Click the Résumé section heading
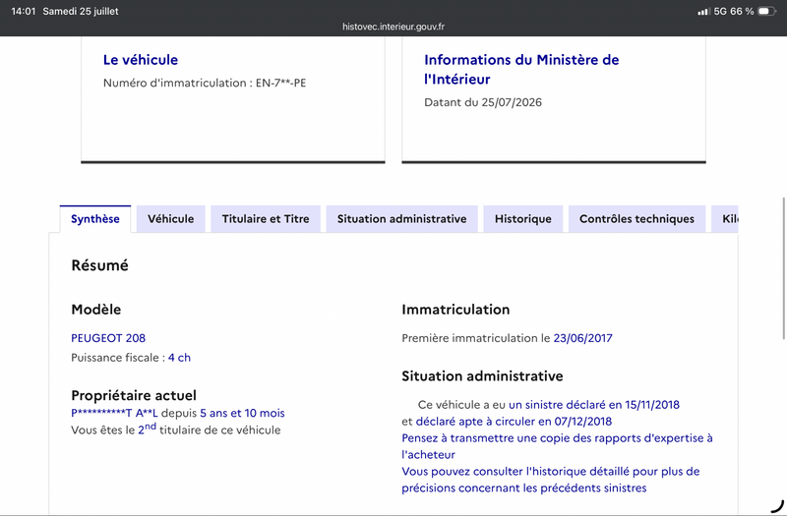Image resolution: width=787 pixels, height=516 pixels. [x=100, y=265]
